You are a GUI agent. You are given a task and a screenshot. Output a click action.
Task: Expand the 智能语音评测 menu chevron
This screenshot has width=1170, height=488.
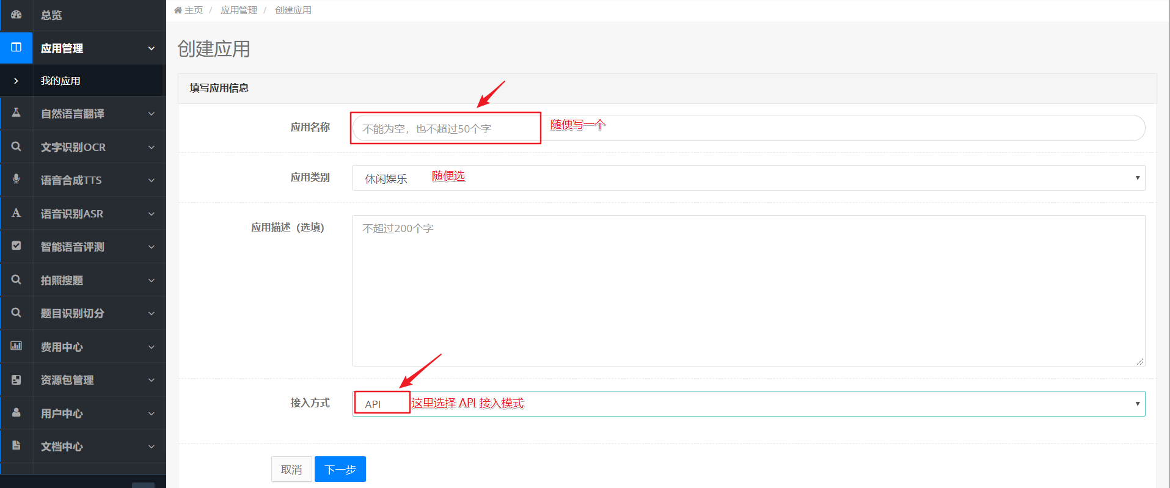click(x=152, y=247)
